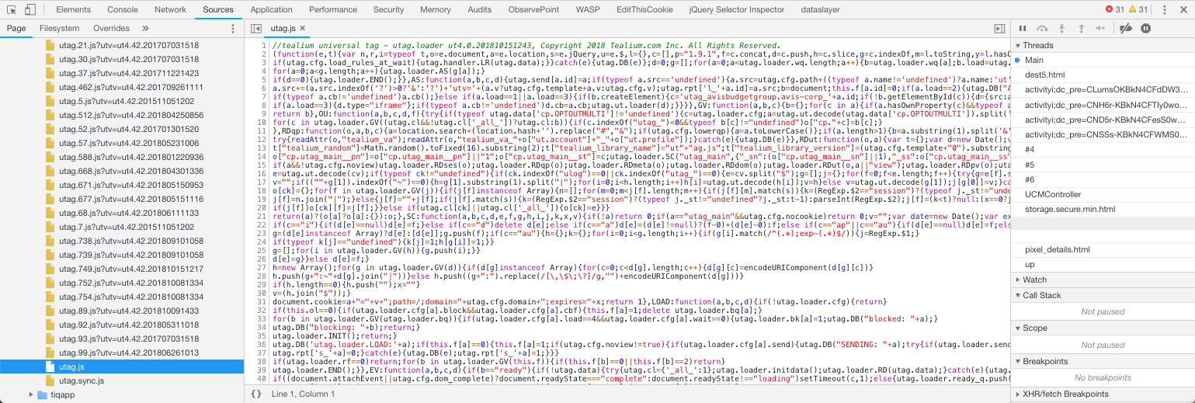Open the Audits tab
The width and height of the screenshot is (1195, 403).
(480, 9)
